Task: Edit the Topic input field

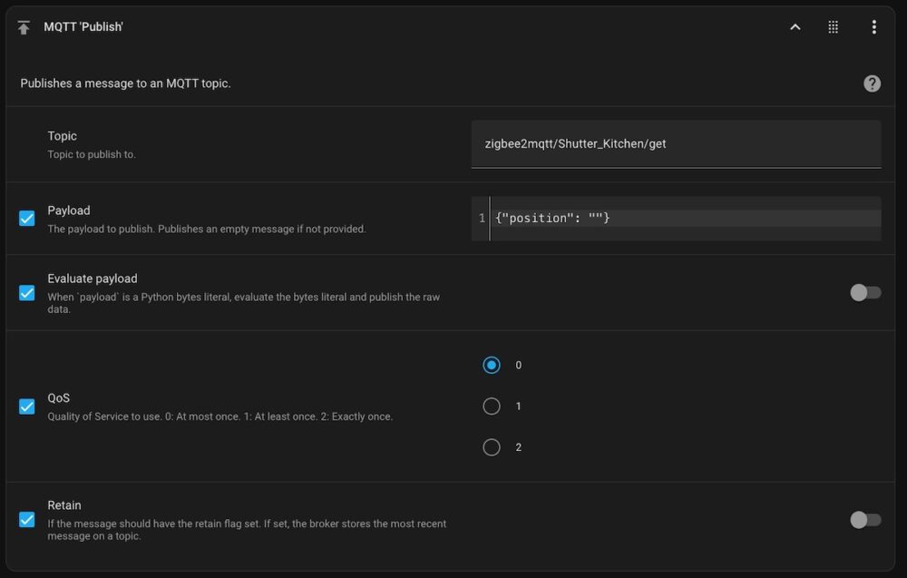Action: [677, 144]
